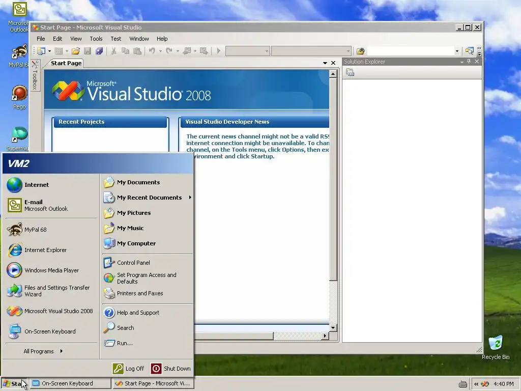521x391 pixels.
Task: Expand My Recent Documents submenu
Action: 147,198
